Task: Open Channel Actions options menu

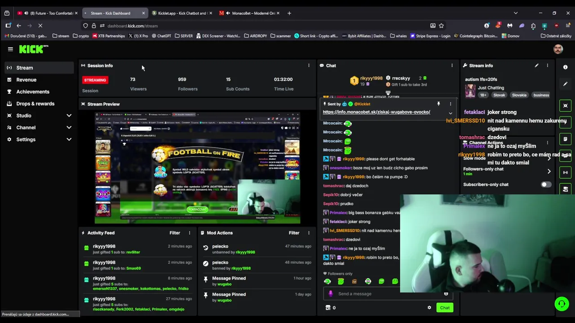Action: 547,143
